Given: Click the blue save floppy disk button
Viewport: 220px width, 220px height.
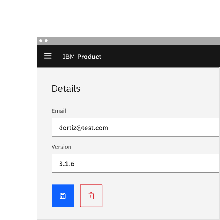Looking at the screenshot, I should 63,196.
